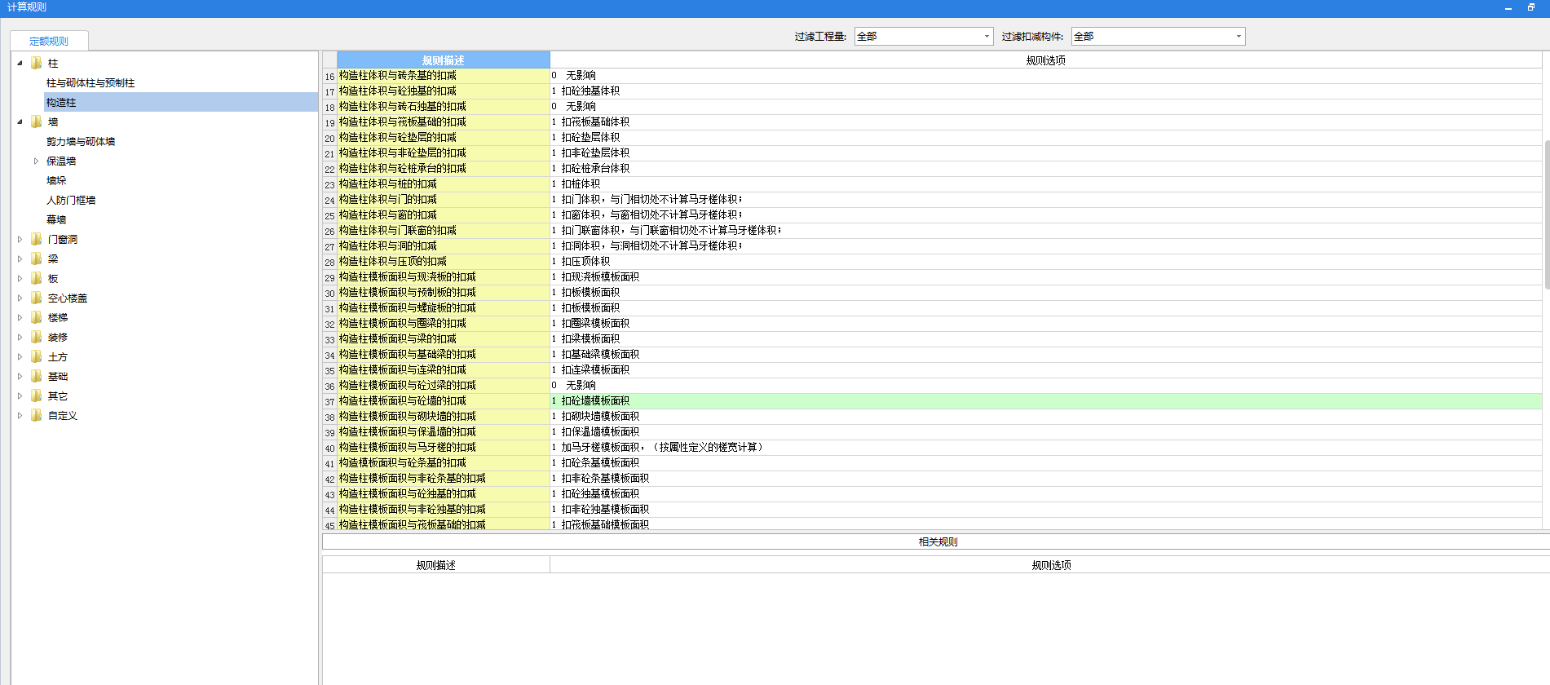
Task: Click row number 37 header
Action: coord(329,401)
